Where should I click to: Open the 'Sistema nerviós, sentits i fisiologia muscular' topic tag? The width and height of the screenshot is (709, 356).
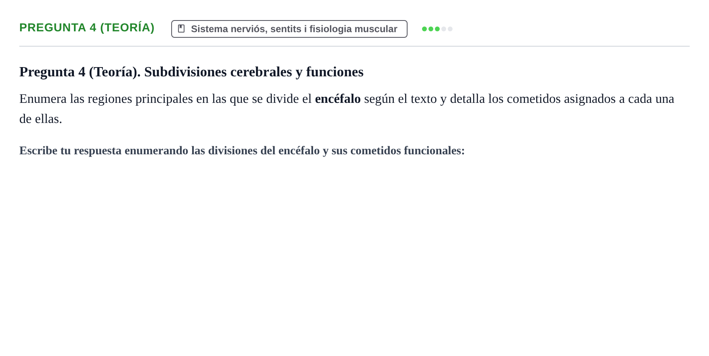coord(289,29)
